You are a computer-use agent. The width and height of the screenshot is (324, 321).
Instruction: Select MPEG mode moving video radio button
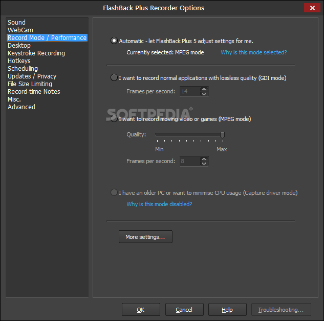pos(114,118)
